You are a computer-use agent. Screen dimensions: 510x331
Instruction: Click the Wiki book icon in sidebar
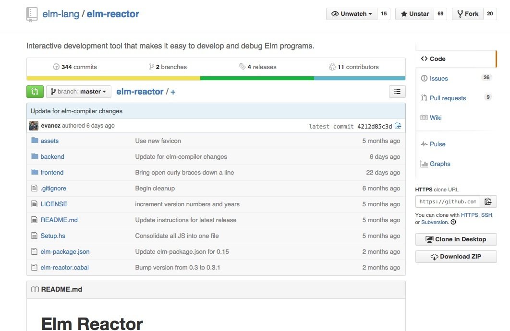tap(424, 118)
